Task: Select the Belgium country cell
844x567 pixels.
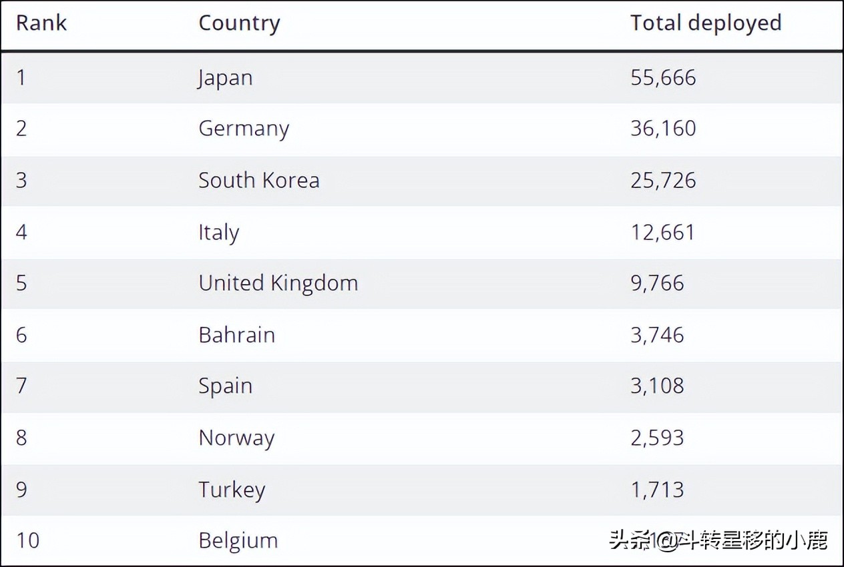Action: pos(238,540)
